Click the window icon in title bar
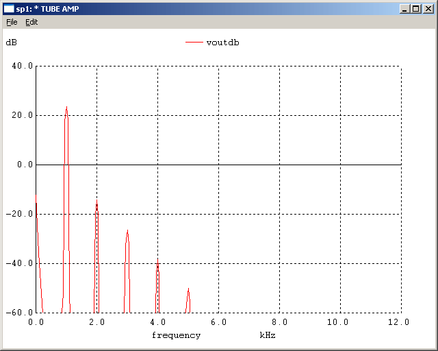438x351 pixels. coord(9,9)
